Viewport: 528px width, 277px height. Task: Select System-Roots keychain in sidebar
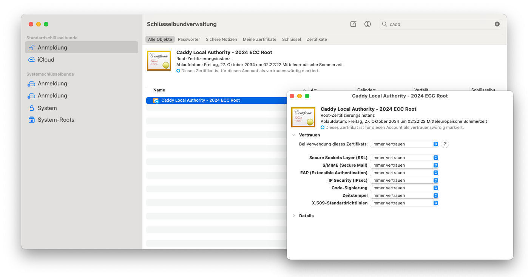[x=82, y=120]
